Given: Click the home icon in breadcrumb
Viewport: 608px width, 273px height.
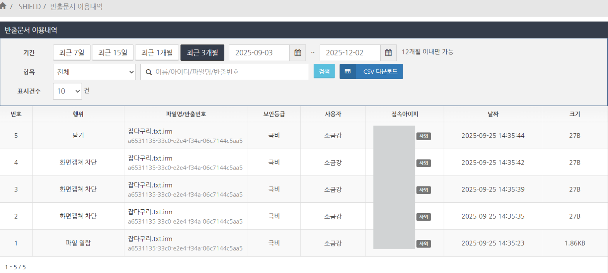Looking at the screenshot, I should pyautogui.click(x=3, y=6).
